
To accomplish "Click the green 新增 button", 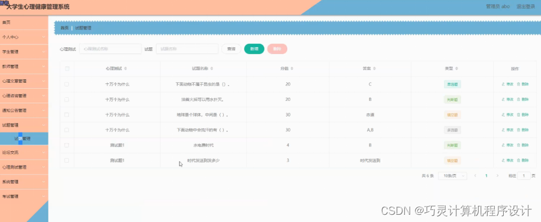I will (254, 49).
